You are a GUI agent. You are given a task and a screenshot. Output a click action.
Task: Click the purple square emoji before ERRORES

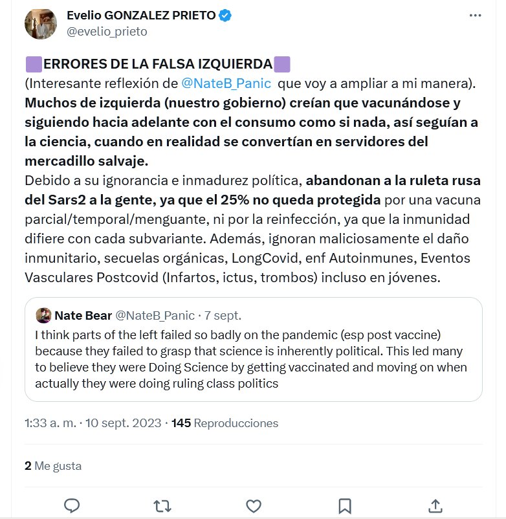[x=33, y=64]
